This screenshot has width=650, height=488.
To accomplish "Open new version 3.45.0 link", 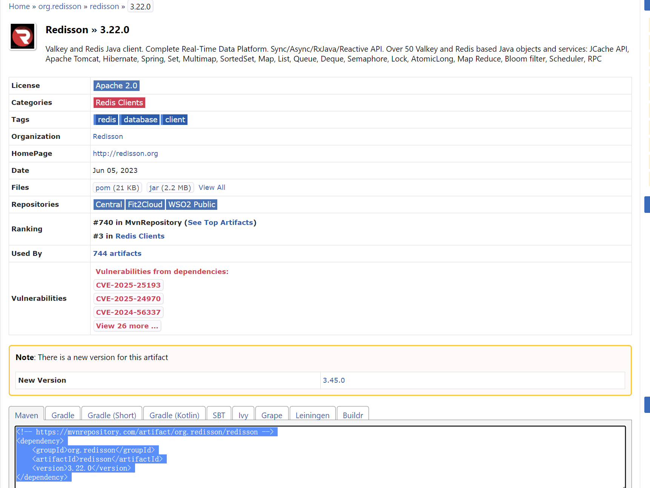I will pos(334,380).
